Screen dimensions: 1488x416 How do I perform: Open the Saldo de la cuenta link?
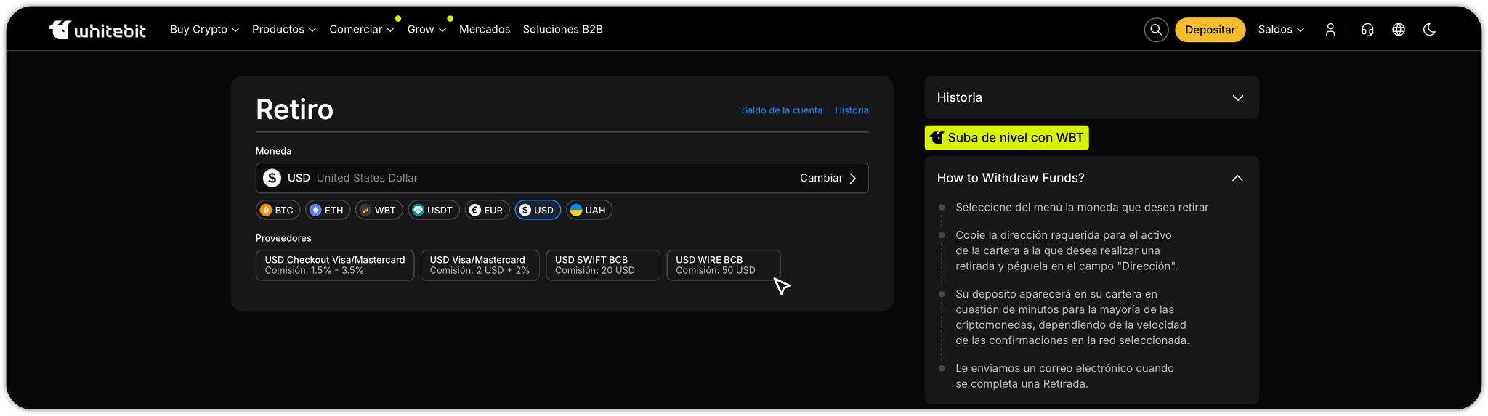click(782, 110)
